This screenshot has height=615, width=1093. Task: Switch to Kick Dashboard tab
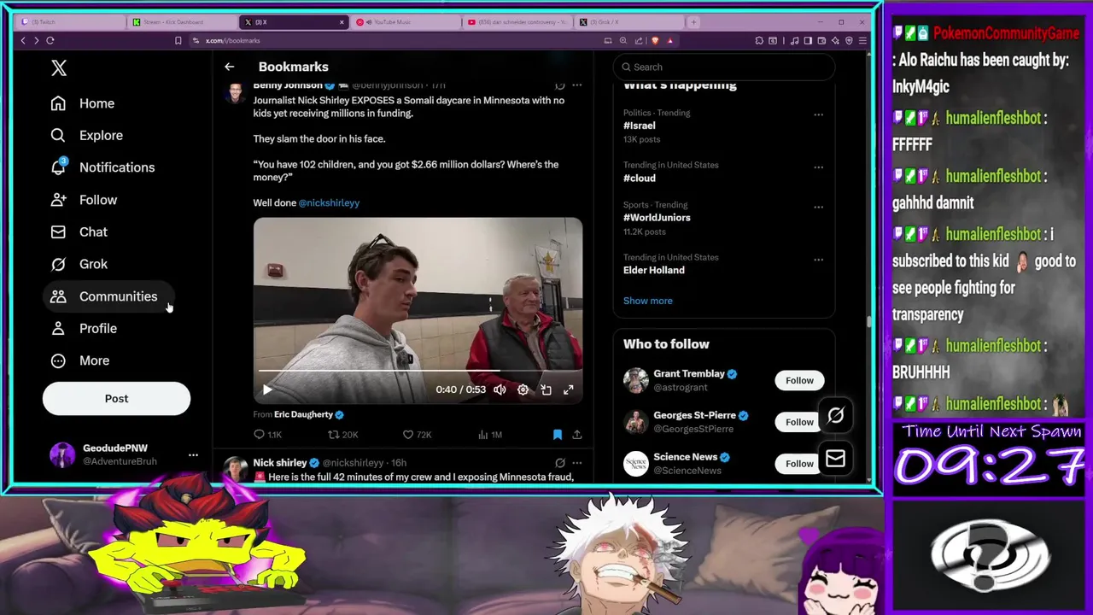tap(183, 22)
